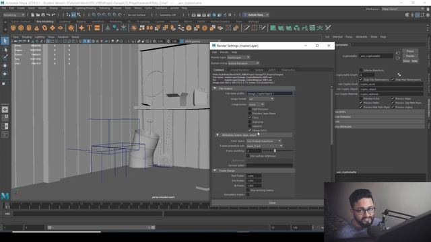Viewport: 431px width, 242px height.
Task: Create a polygon cylinder from shelf
Action: [x=29, y=28]
